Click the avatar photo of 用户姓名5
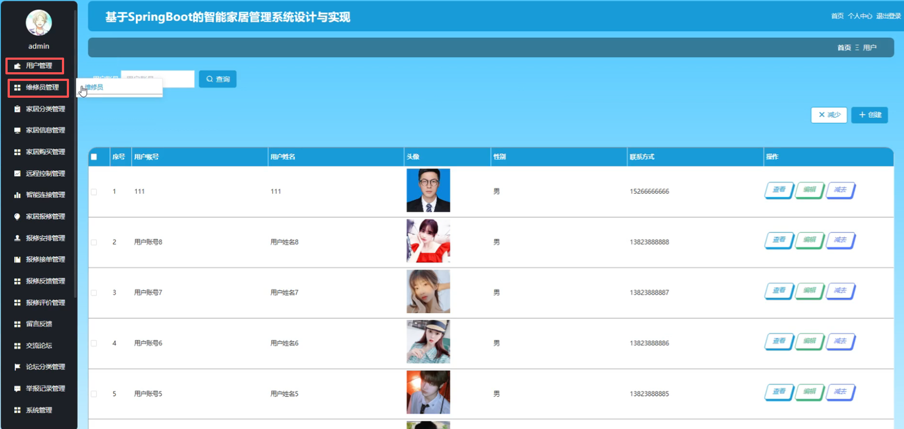 [428, 393]
